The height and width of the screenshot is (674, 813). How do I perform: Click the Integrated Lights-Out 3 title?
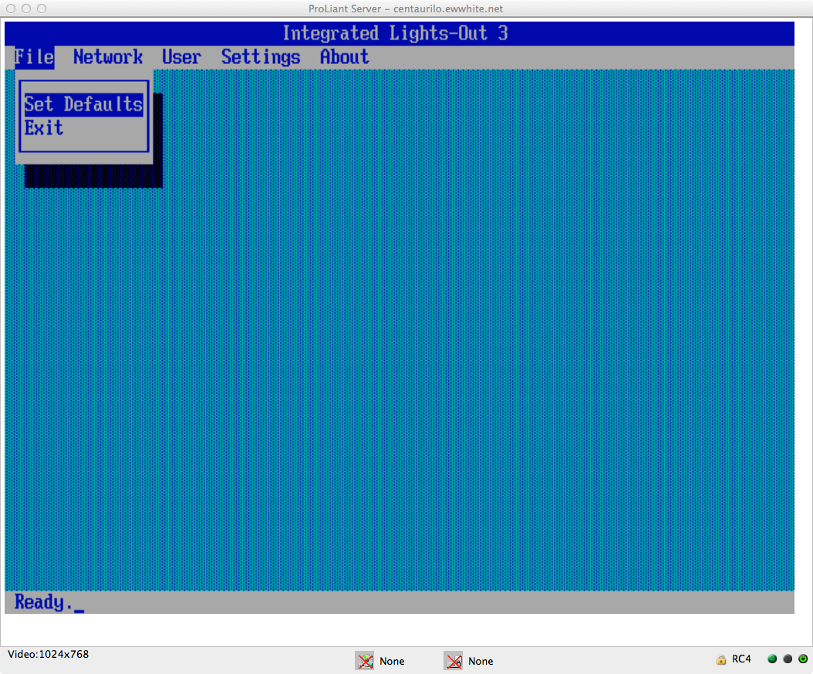(x=395, y=33)
